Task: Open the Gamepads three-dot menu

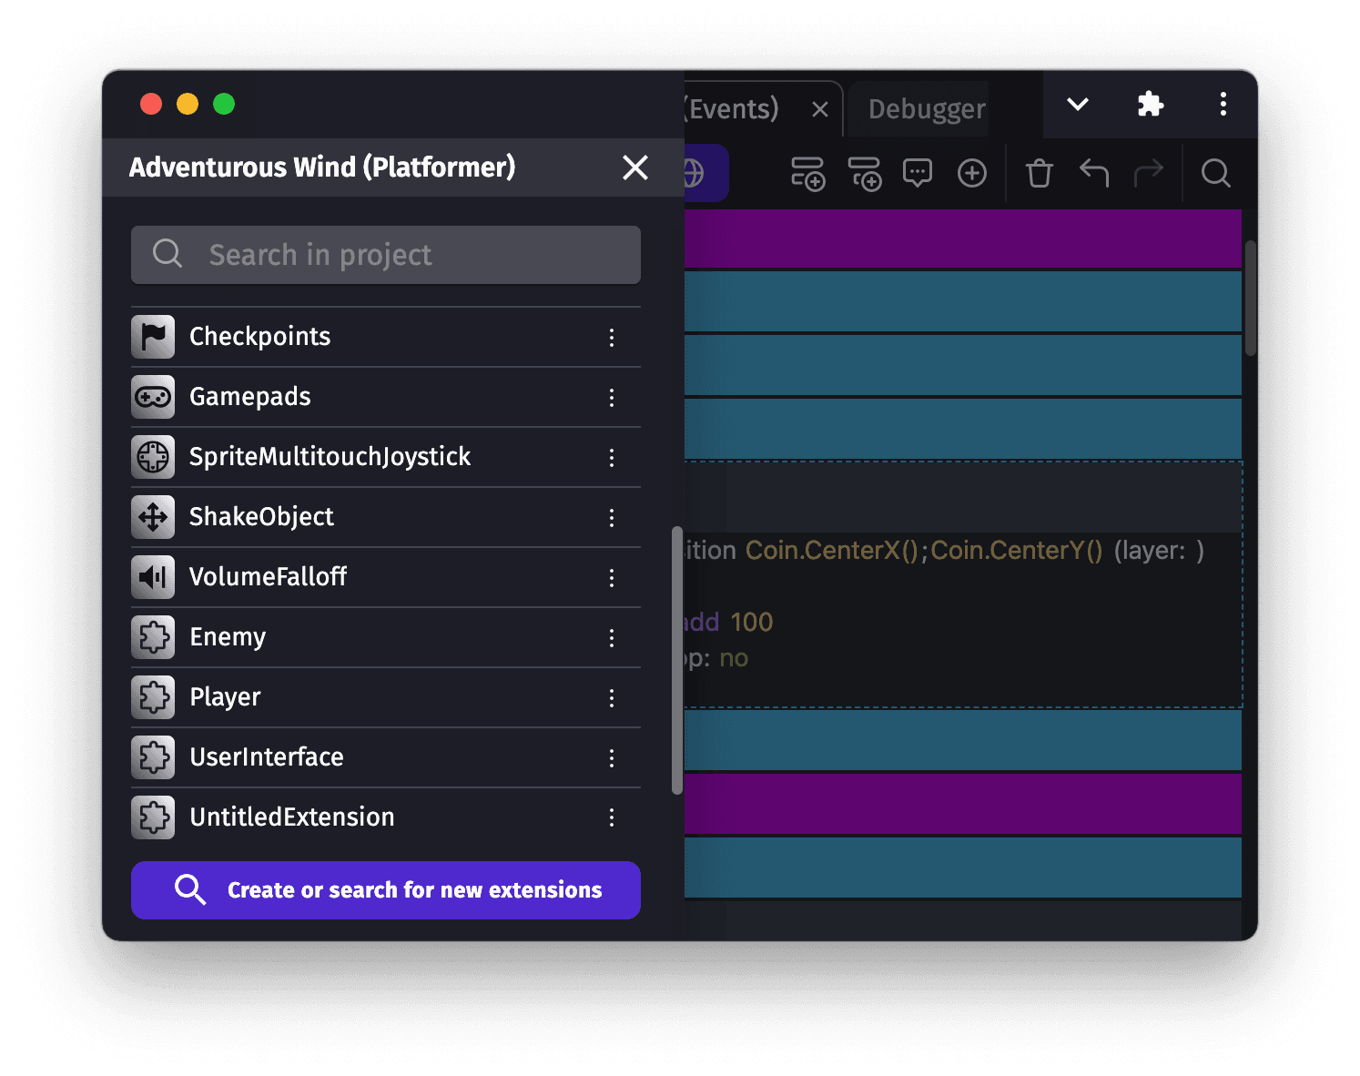Action: pyautogui.click(x=612, y=398)
